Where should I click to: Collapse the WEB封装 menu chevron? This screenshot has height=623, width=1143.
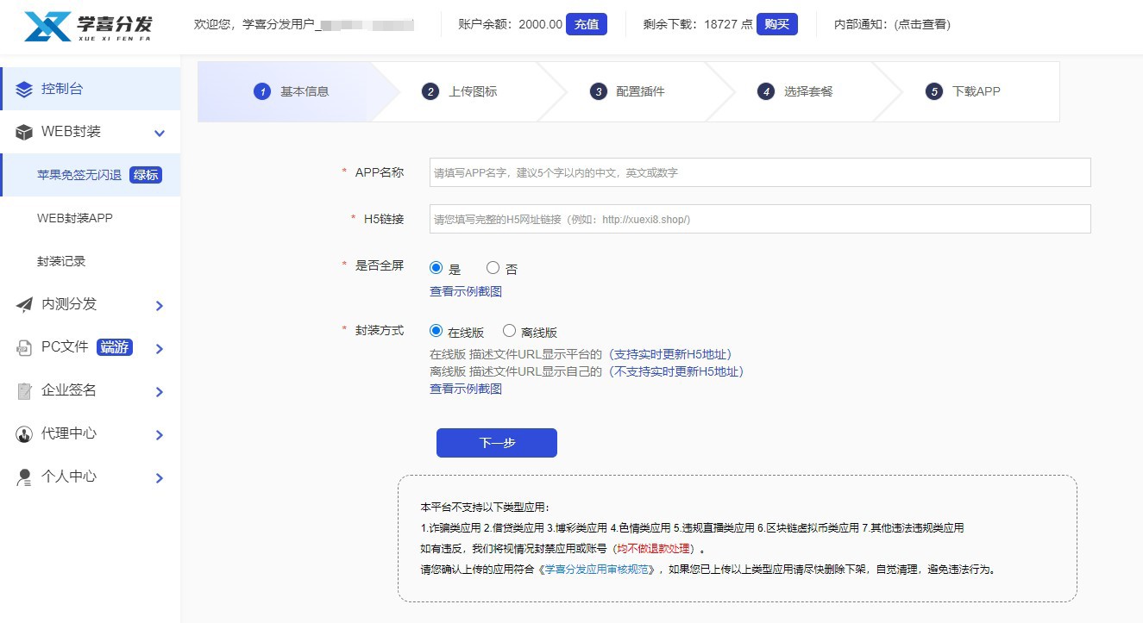click(159, 133)
